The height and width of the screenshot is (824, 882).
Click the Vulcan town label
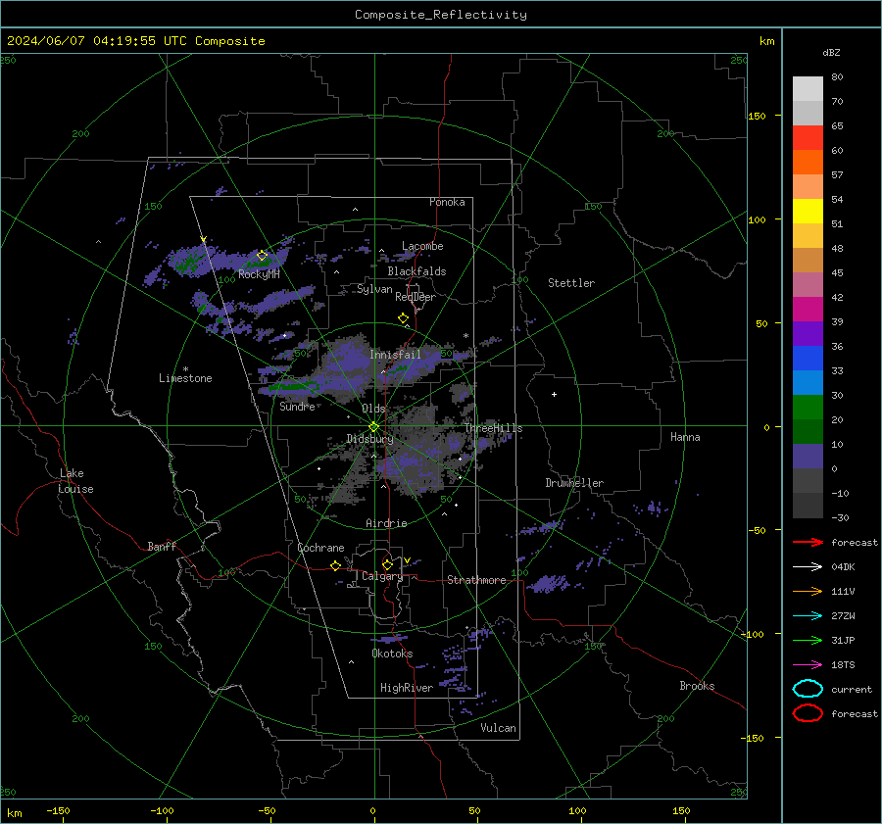click(x=499, y=728)
